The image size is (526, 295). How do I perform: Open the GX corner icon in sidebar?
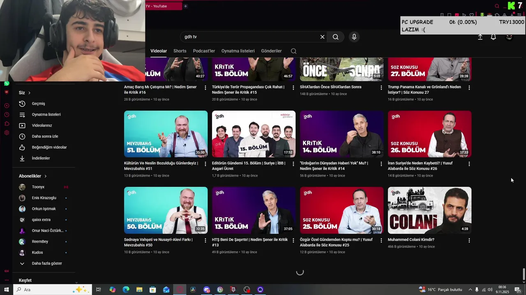pos(7,271)
